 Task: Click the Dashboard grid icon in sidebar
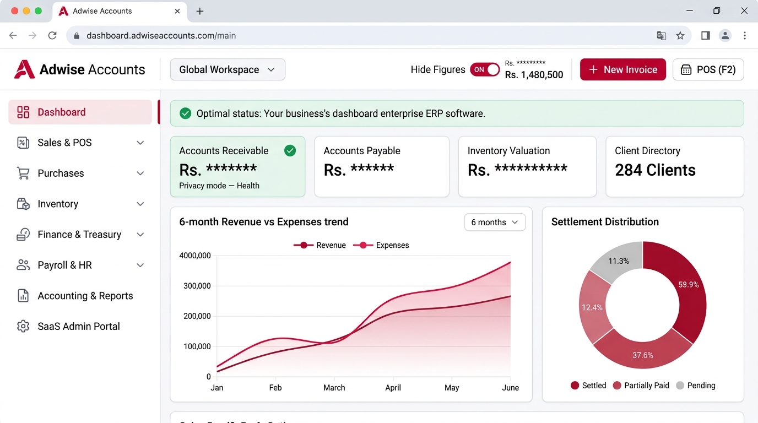[23, 112]
